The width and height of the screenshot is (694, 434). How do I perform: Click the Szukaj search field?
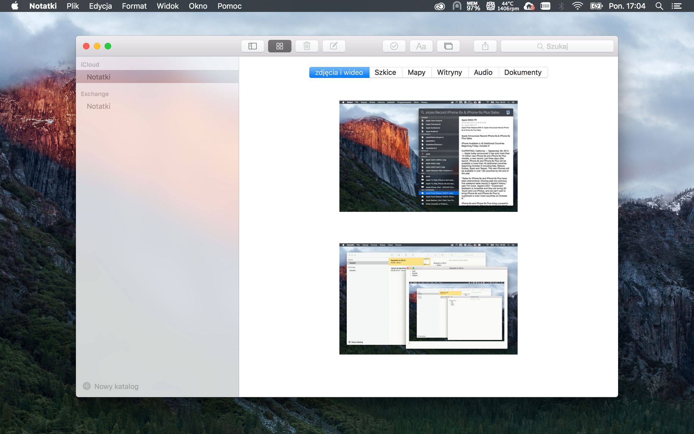click(557, 46)
